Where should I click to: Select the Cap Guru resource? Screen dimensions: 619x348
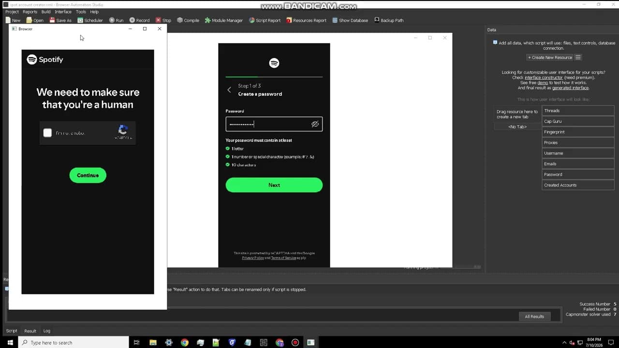[578, 121]
